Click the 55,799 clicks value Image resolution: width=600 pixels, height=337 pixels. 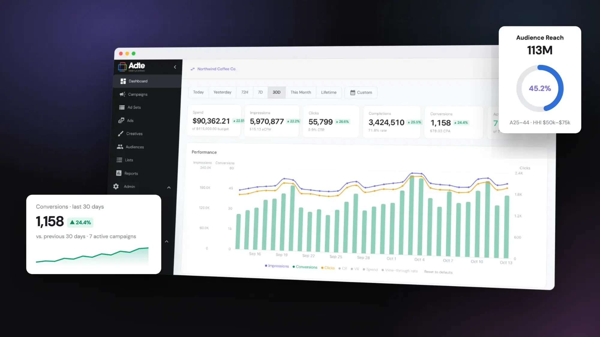click(320, 122)
